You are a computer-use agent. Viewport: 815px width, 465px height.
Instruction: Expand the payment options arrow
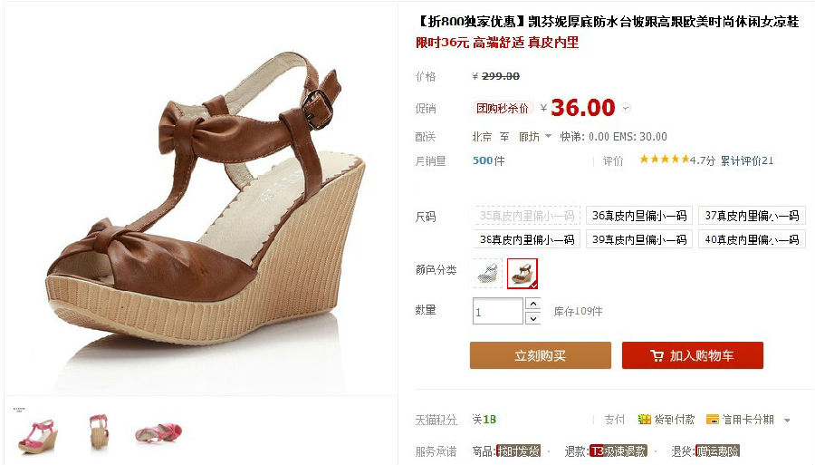tap(787, 420)
